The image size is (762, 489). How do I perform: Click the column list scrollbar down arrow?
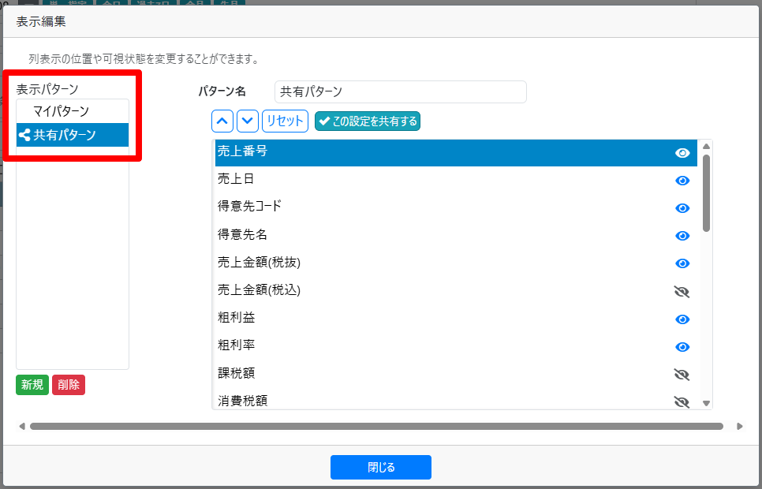pyautogui.click(x=706, y=403)
